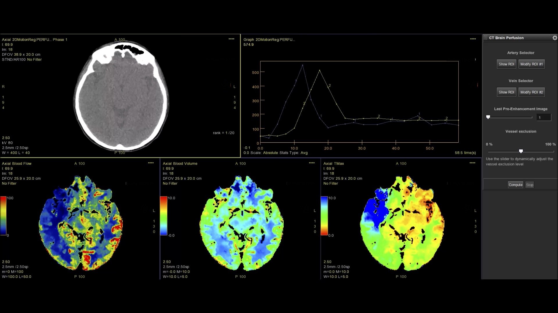Click the asterisks marker in Axial Phase 1 view

pos(231,39)
